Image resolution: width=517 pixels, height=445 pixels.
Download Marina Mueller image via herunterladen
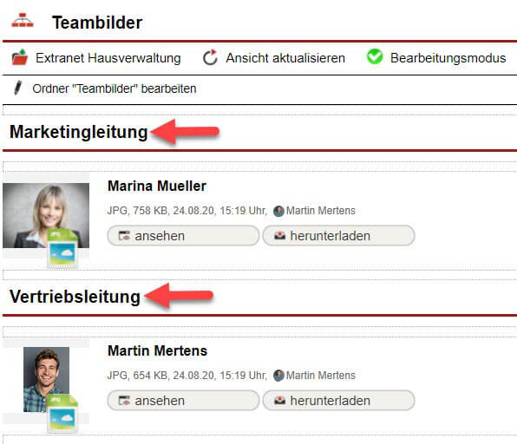(x=338, y=236)
